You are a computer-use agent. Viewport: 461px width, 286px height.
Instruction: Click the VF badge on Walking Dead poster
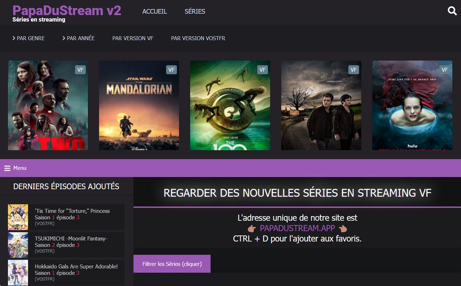point(80,70)
